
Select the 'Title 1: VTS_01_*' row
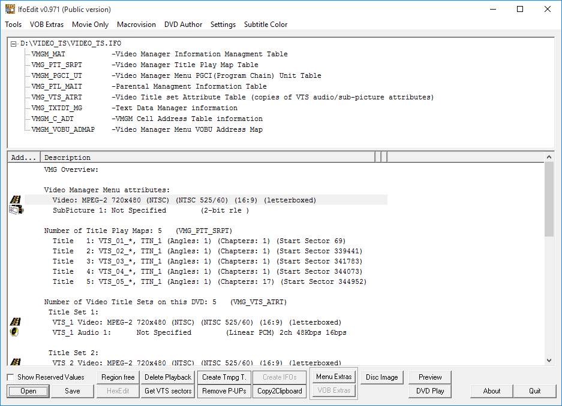(199, 241)
